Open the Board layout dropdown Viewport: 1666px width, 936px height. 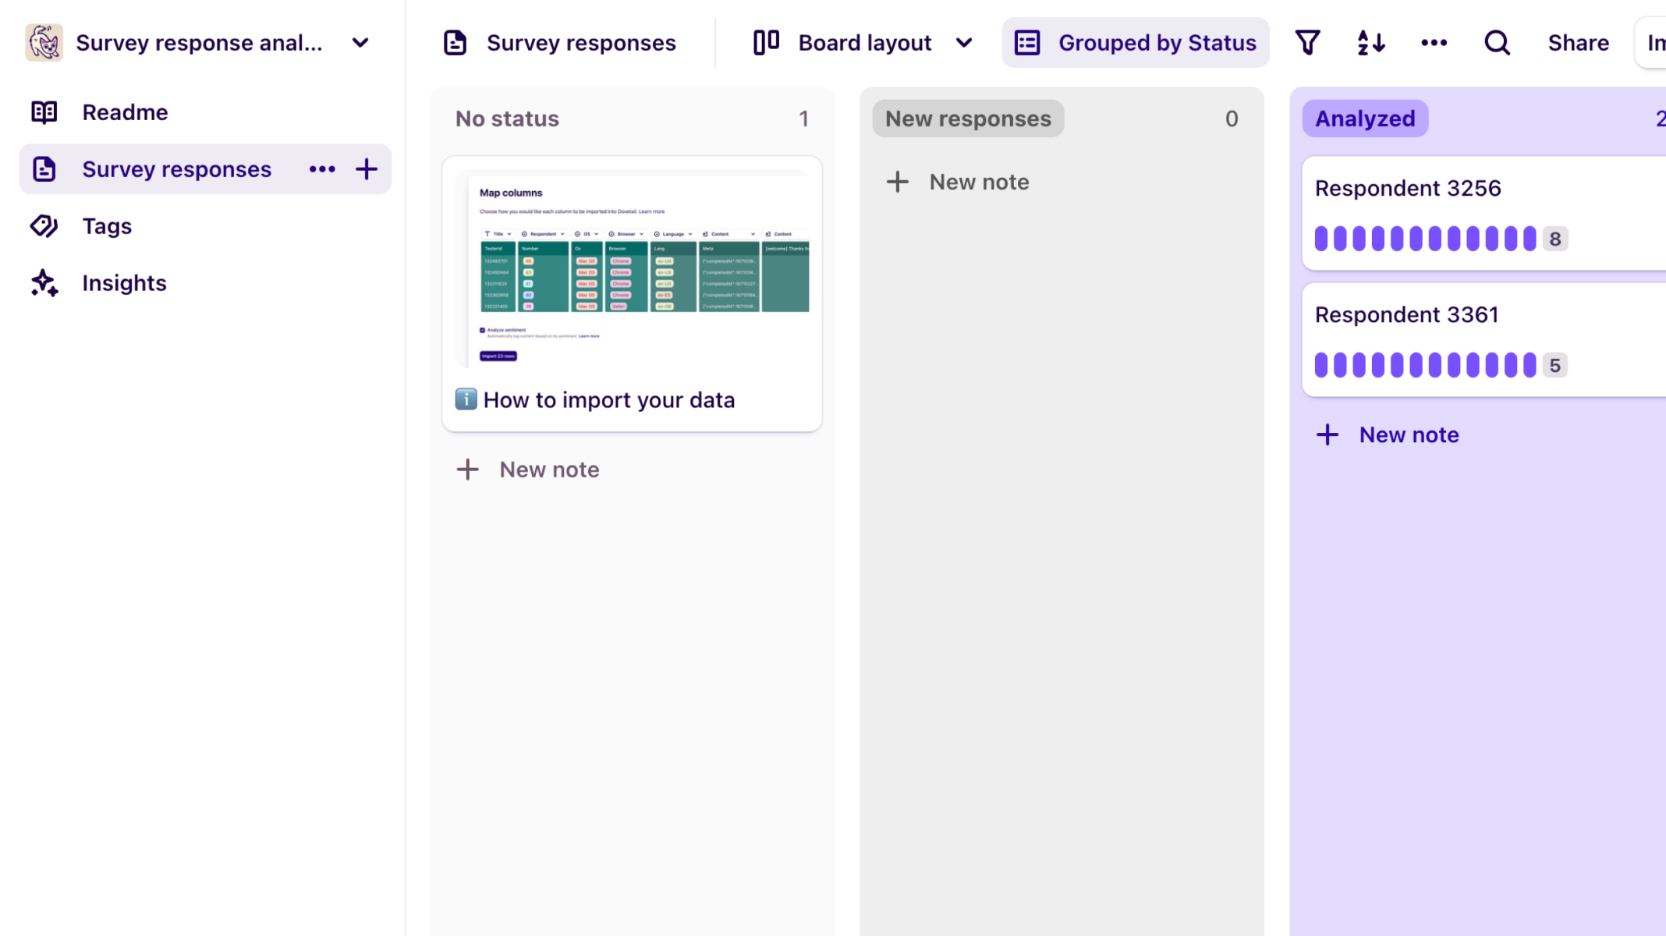(x=863, y=43)
